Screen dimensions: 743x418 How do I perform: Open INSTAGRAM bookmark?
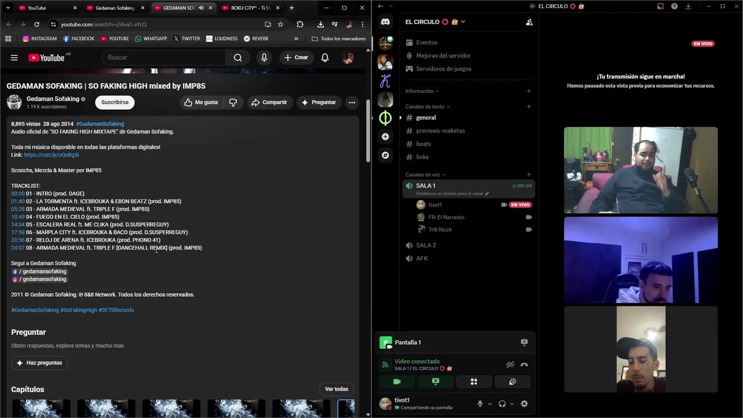coord(39,39)
